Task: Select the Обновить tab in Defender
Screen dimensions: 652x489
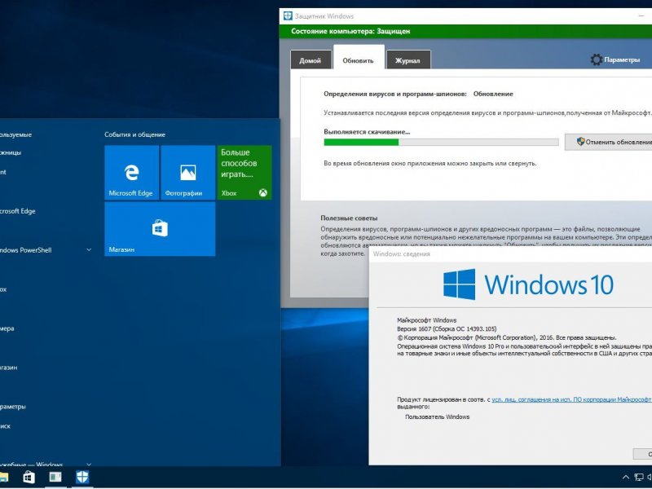Action: click(359, 58)
